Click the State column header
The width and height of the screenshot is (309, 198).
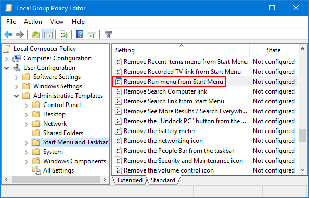coord(274,50)
